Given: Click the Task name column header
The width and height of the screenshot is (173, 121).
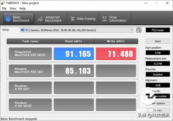Looking at the screenshot, I should pyautogui.click(x=29, y=41).
